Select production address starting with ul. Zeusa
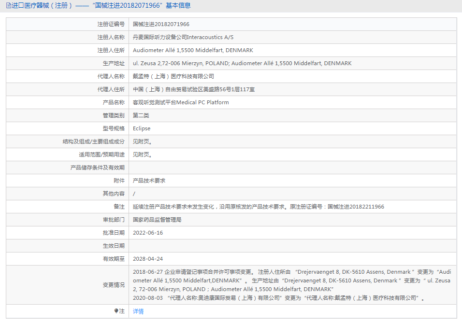 pos(242,63)
